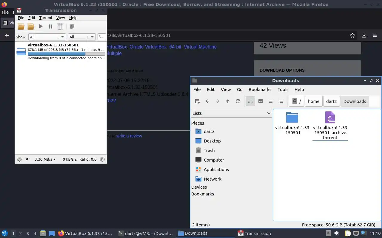Start the torrent with the play icon
Viewport: 382px width, 238px height.
41,26
